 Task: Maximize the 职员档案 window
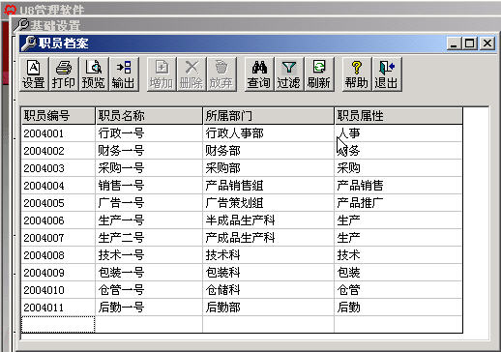click(x=469, y=44)
